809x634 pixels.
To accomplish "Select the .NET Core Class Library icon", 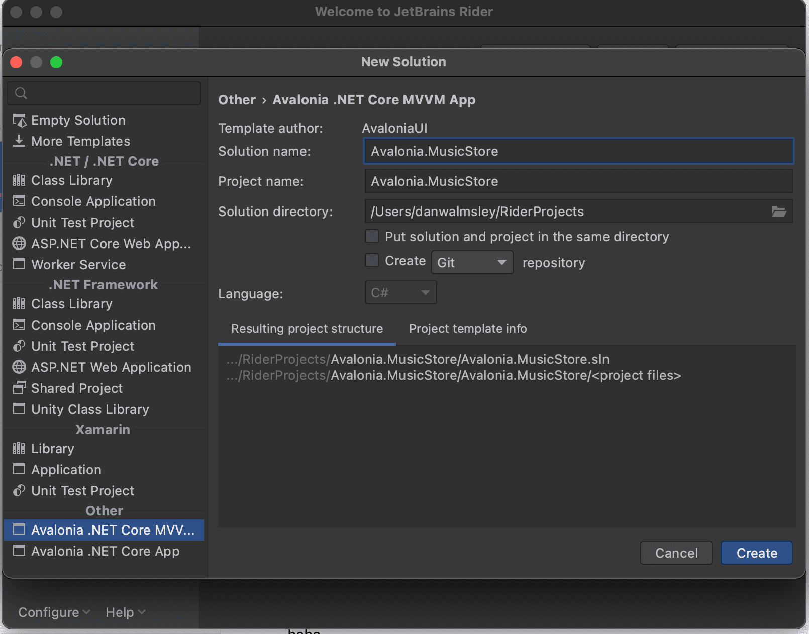I will coord(19,180).
